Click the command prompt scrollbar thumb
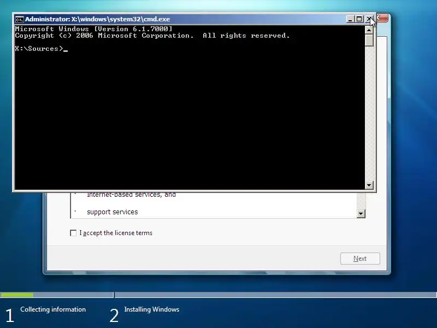 click(369, 40)
